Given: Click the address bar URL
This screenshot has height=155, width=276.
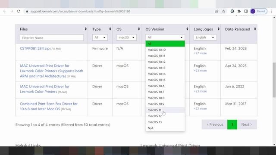Looking at the screenshot, I should pyautogui.click(x=80, y=11).
